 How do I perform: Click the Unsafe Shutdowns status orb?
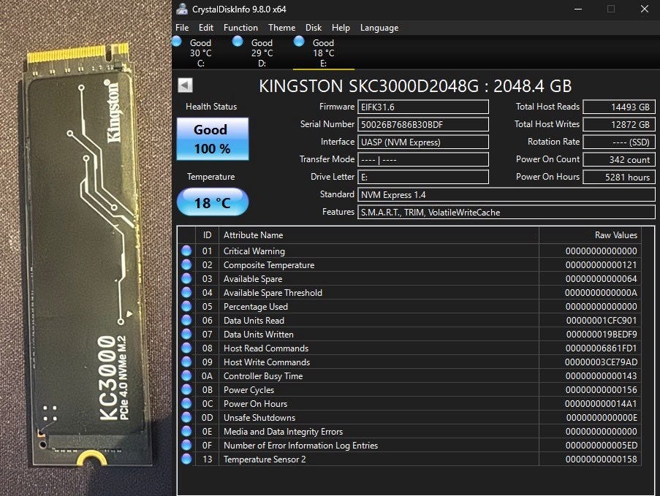pyautogui.click(x=186, y=417)
